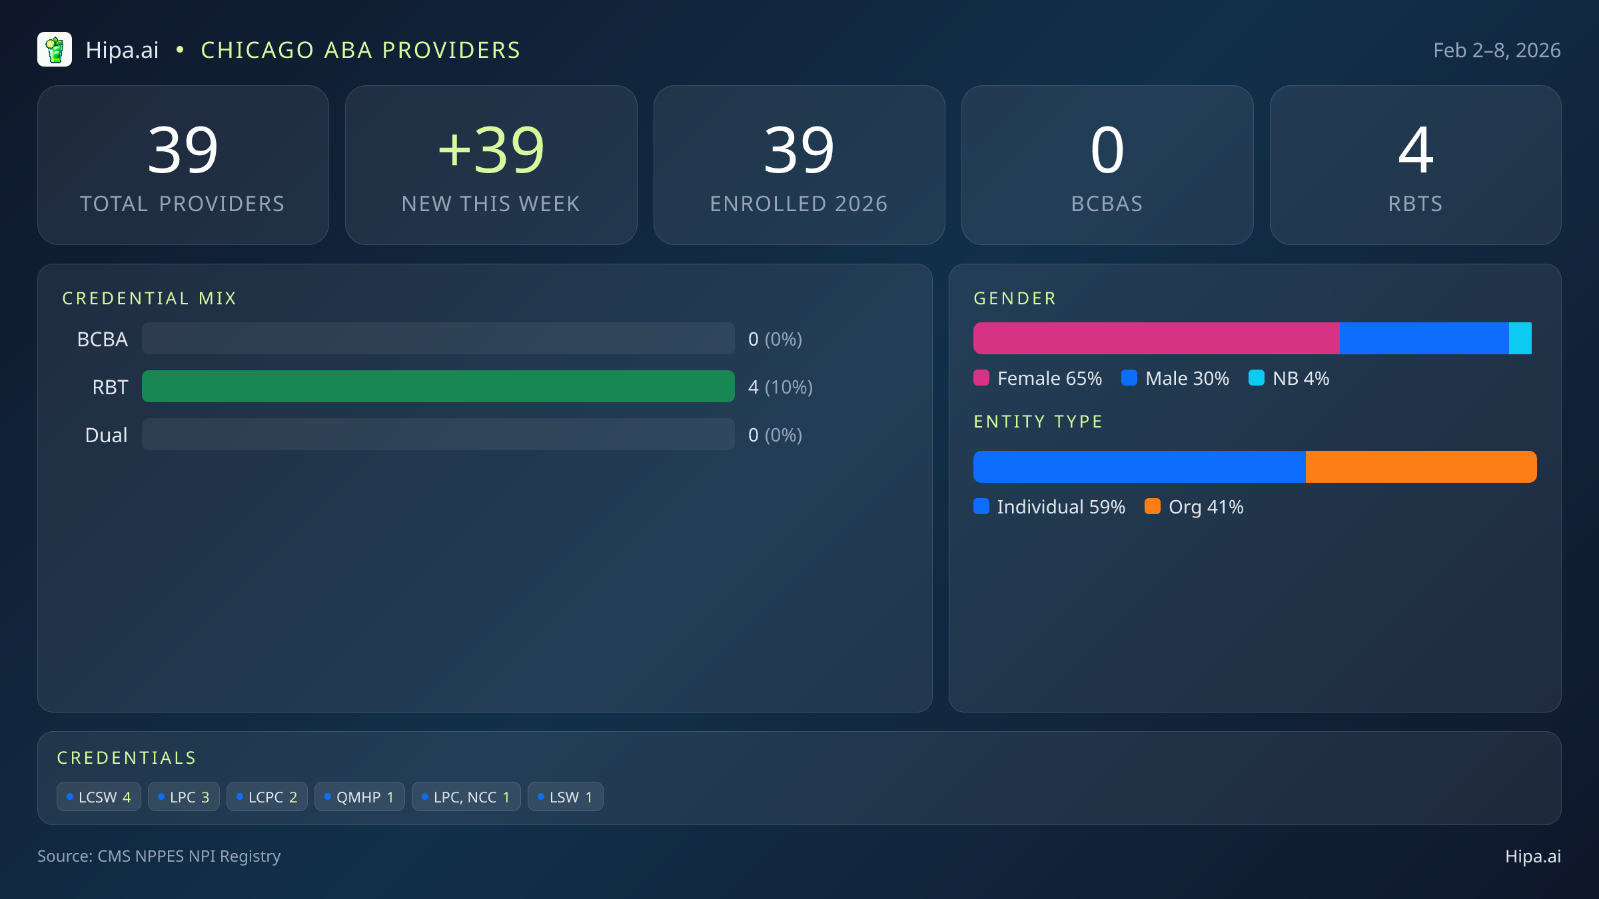This screenshot has height=899, width=1599.
Task: Click the Hipa.ai footer link
Action: click(1532, 856)
